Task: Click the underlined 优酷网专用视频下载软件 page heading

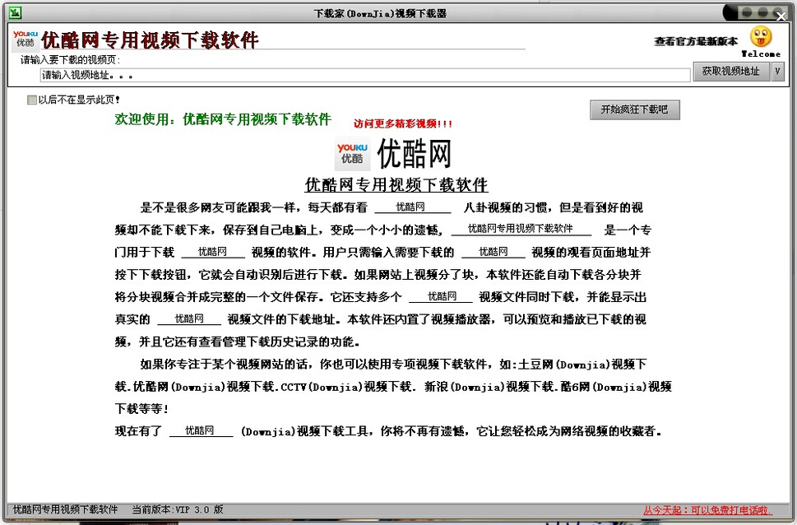Action: [x=396, y=185]
